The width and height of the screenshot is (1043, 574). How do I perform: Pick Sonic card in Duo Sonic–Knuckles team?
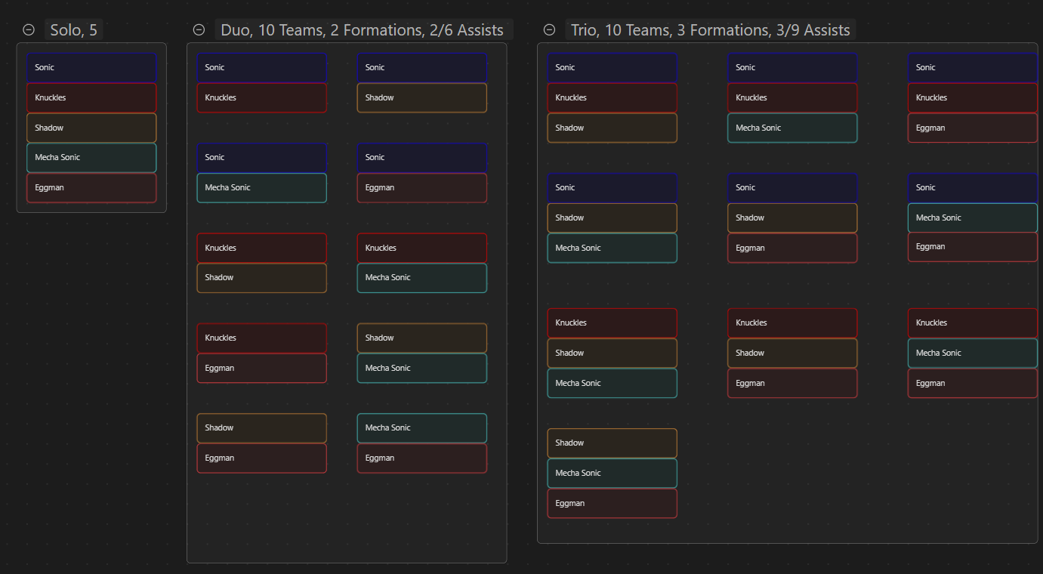(262, 68)
